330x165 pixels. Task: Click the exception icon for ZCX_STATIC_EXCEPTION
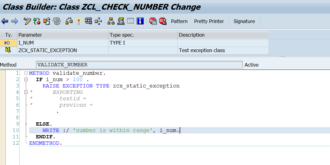(x=8, y=50)
